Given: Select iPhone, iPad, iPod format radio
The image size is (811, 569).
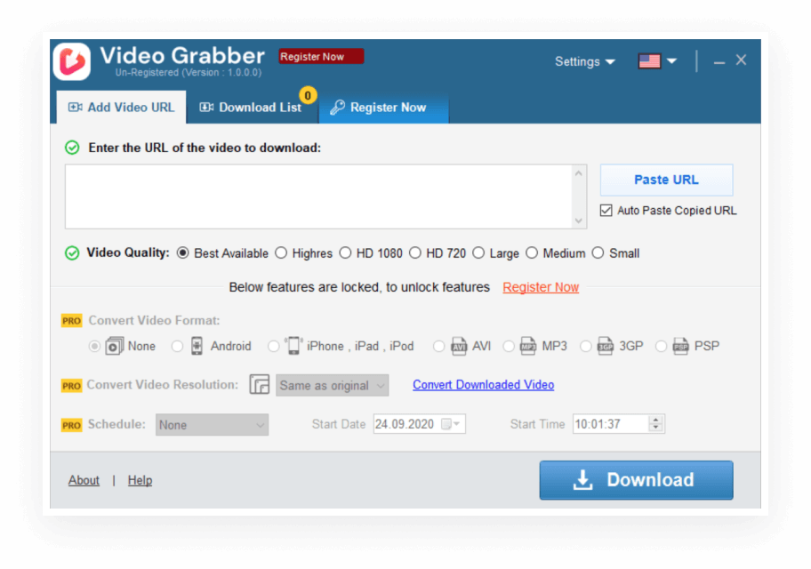Looking at the screenshot, I should 274,346.
